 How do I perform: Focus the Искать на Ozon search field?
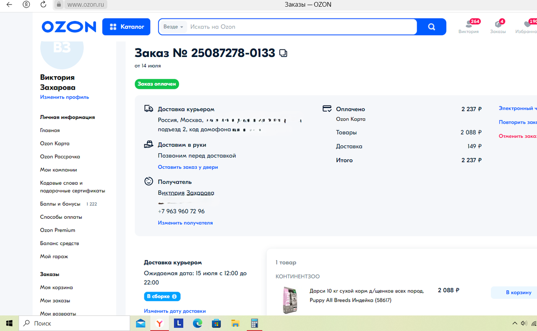(301, 27)
